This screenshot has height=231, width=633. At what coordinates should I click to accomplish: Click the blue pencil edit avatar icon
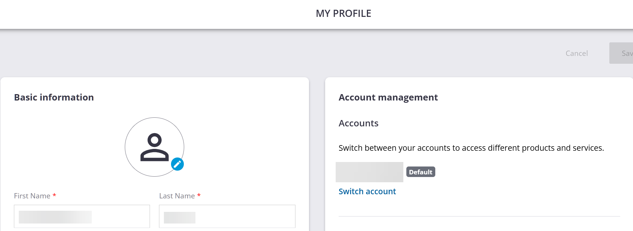click(x=177, y=164)
